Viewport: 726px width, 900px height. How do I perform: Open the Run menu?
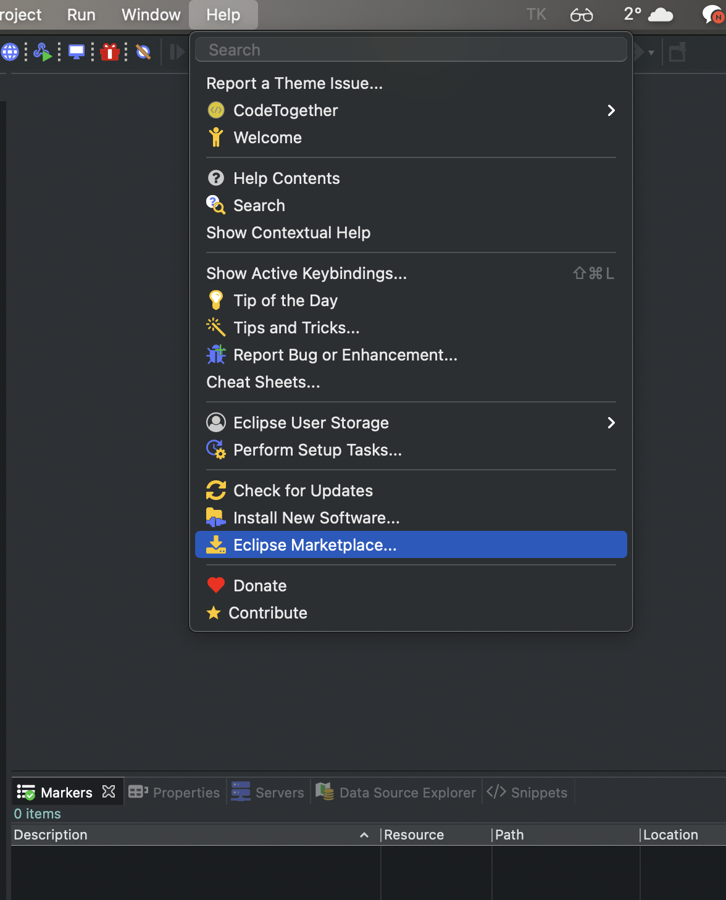coord(81,15)
